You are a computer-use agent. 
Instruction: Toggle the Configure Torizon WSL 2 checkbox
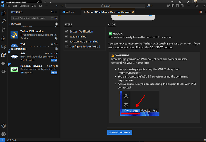(67, 47)
